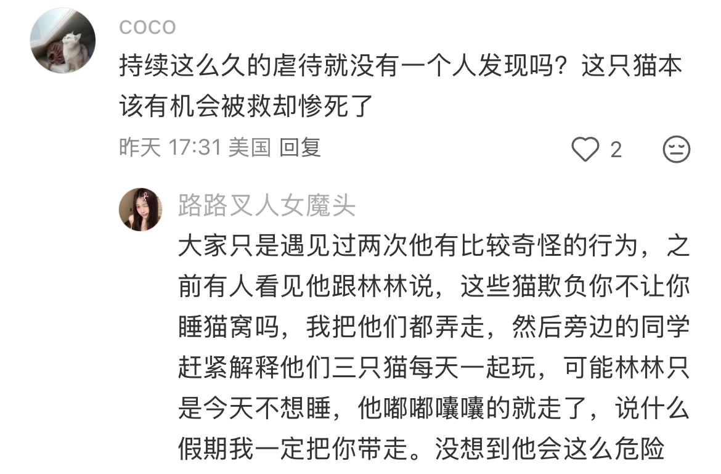Open the 路路叉人女魔头 username profile
The height and width of the screenshot is (474, 721).
(267, 205)
